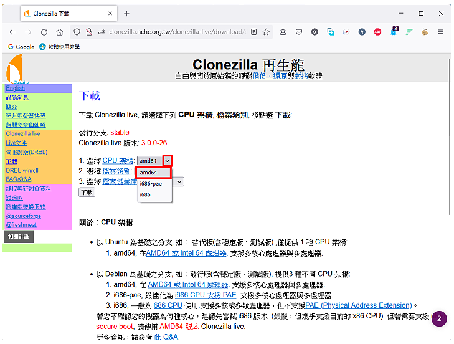Viewport: 454px width, 344px height.
Task: Go back with the browser back arrow
Action: tap(12, 32)
